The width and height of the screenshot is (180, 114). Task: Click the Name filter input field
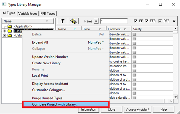(x=114, y=21)
